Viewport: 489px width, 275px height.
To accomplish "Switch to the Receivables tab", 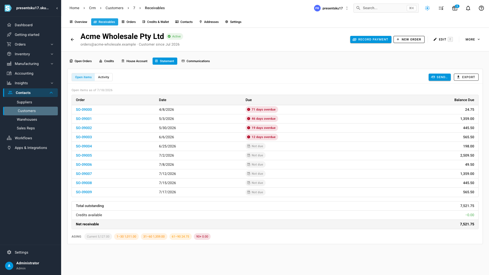I will click(104, 22).
